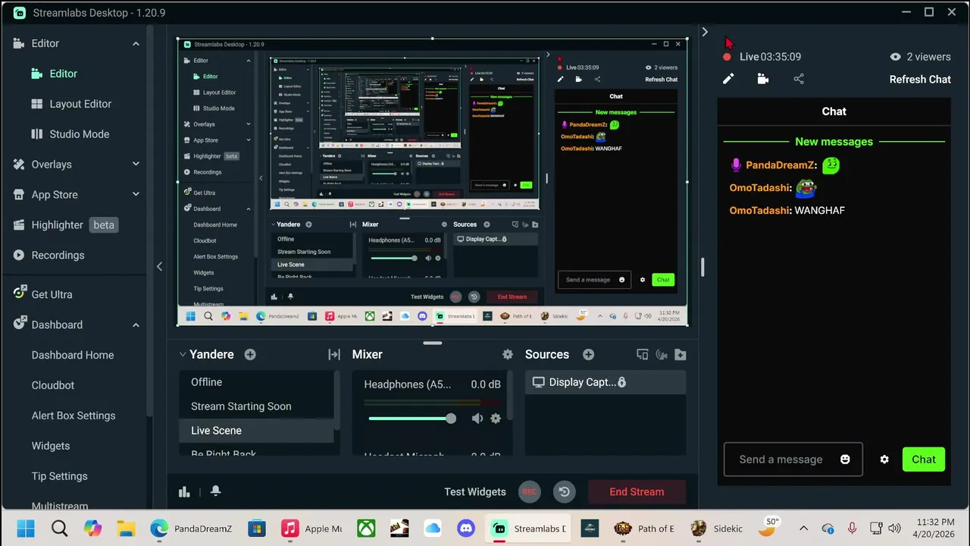Collapse the Editor section chevron
This screenshot has width=970, height=546.
point(136,43)
